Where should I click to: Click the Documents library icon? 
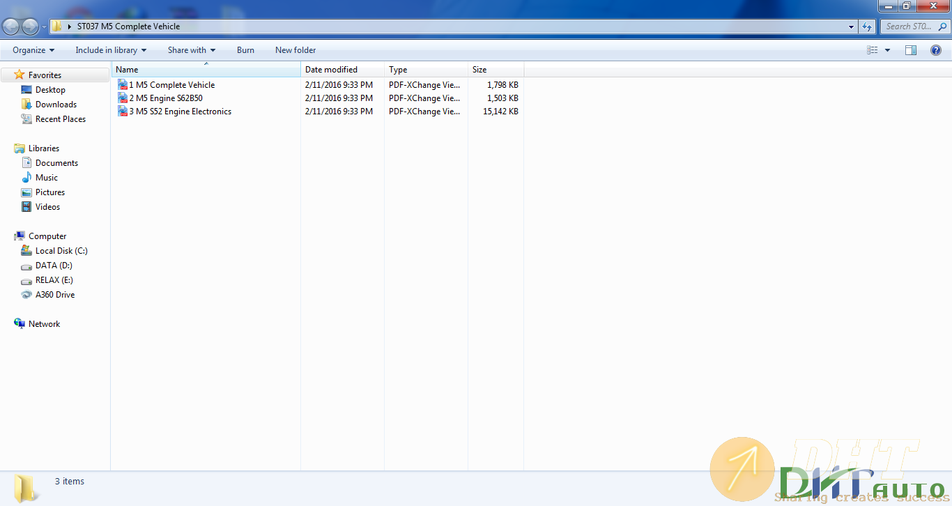pyautogui.click(x=26, y=163)
